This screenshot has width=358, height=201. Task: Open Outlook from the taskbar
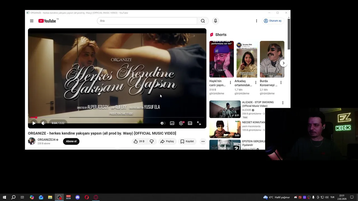41,197
